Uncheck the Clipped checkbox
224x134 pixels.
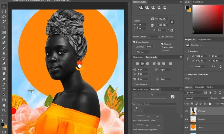click(x=162, y=44)
